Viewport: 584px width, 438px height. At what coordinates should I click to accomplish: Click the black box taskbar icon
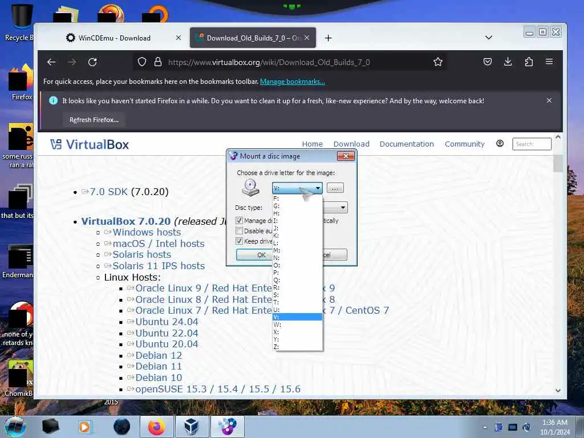pos(51,427)
